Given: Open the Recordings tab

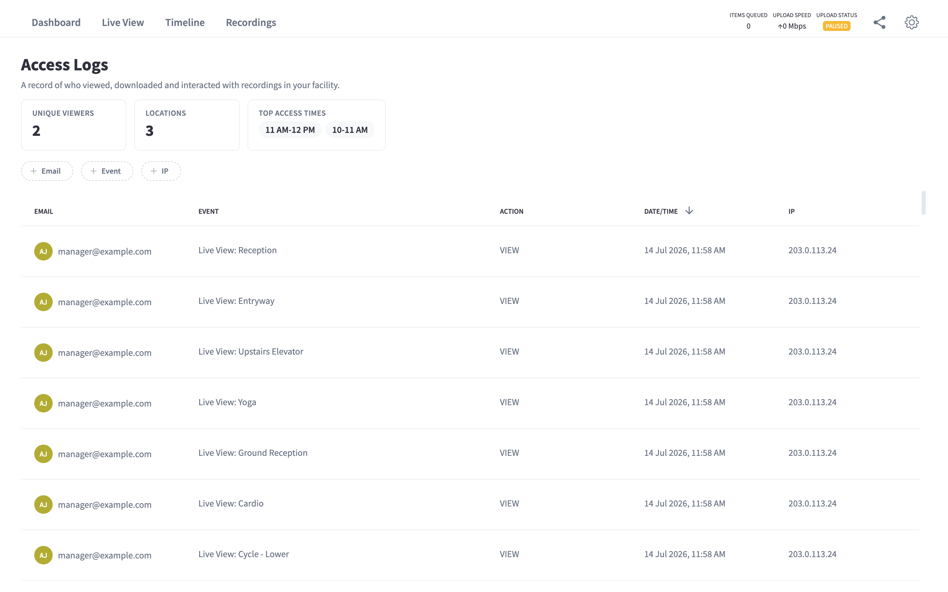Looking at the screenshot, I should (x=251, y=22).
